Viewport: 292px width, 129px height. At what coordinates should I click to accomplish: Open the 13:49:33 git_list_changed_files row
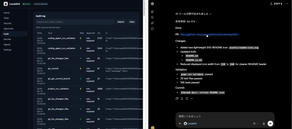(89, 122)
